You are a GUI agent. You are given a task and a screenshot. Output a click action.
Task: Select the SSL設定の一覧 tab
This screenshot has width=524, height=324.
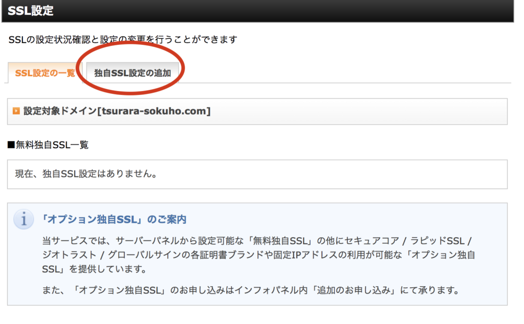click(x=45, y=73)
